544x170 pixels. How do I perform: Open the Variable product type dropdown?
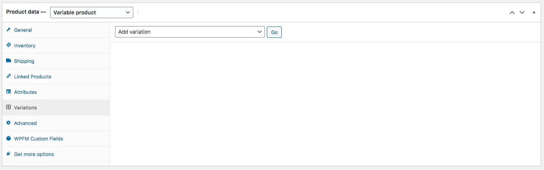click(x=91, y=12)
